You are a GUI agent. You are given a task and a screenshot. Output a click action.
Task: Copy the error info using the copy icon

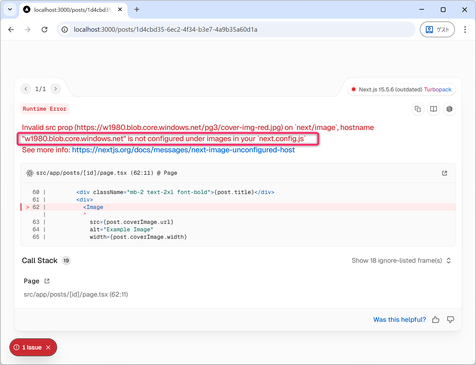(x=418, y=109)
